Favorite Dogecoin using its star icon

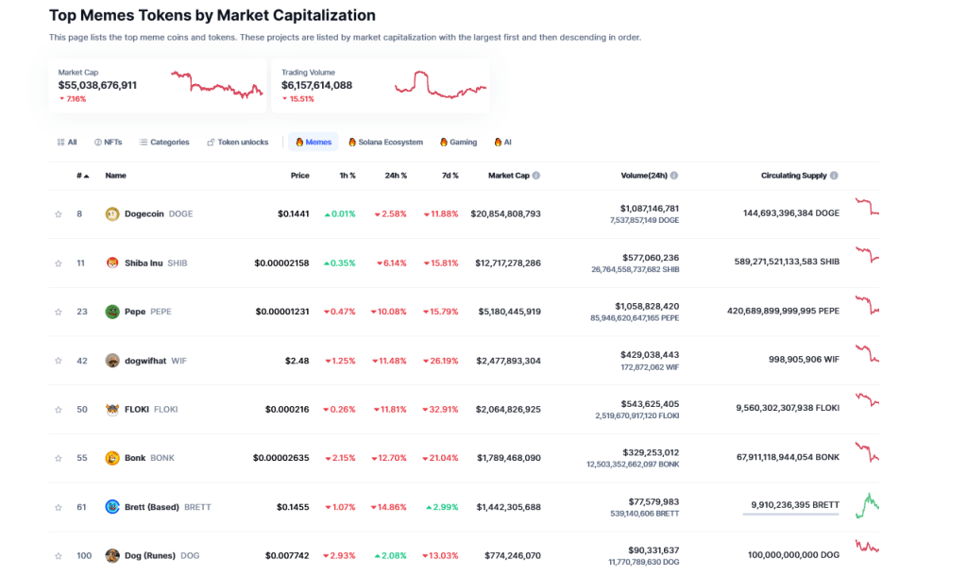coord(59,214)
